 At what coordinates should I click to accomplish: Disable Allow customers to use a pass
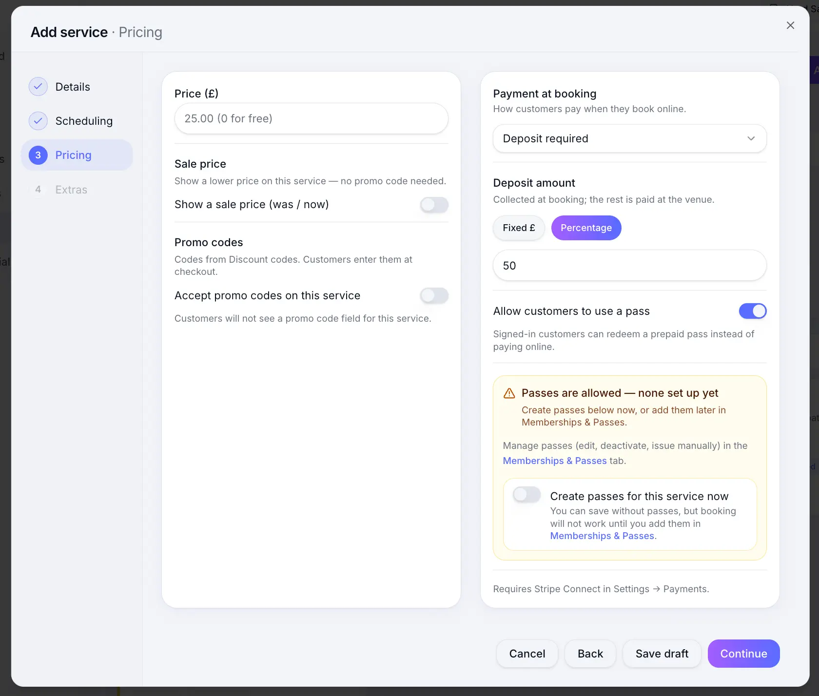(753, 311)
